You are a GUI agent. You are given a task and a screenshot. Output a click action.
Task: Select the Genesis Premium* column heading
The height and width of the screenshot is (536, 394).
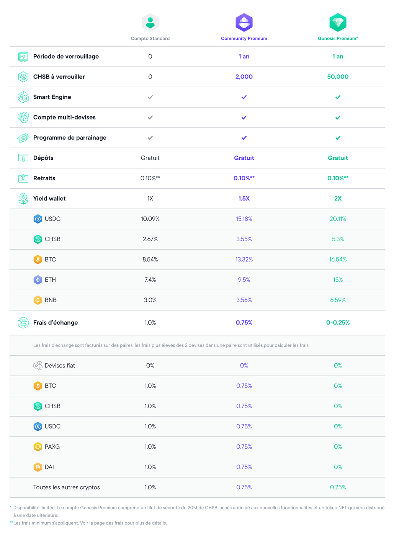point(338,39)
